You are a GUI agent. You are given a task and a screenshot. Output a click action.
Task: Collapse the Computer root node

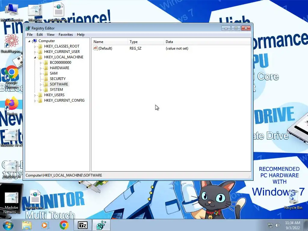pos(29,41)
